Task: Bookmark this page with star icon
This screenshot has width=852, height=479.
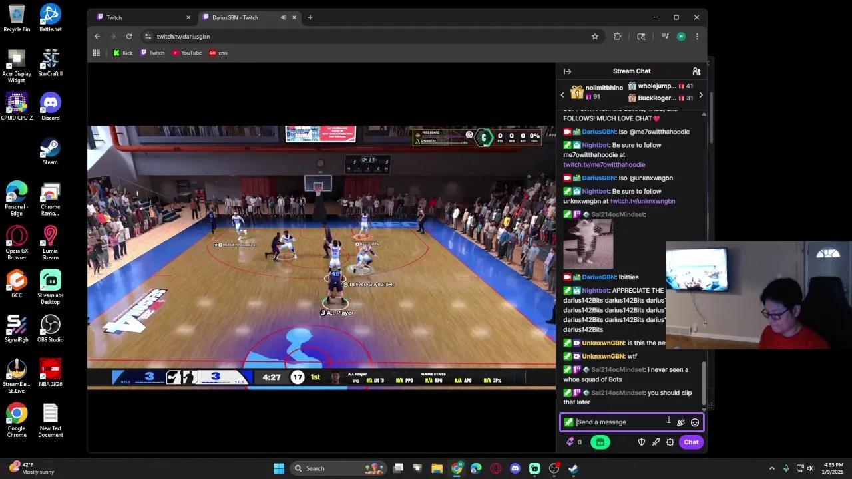Action: [595, 37]
